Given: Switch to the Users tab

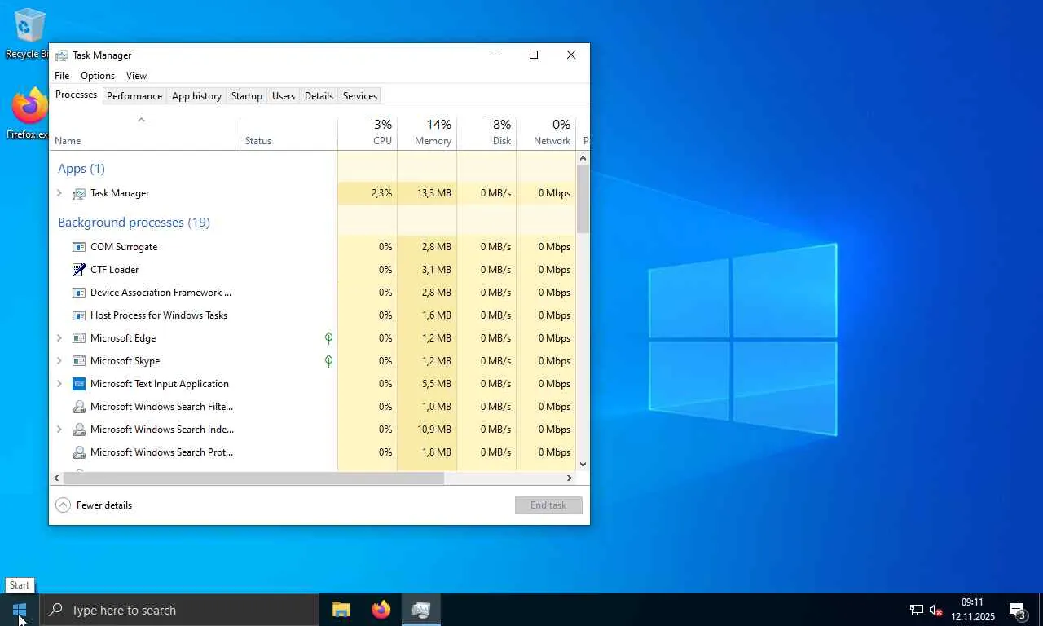Looking at the screenshot, I should pos(284,96).
